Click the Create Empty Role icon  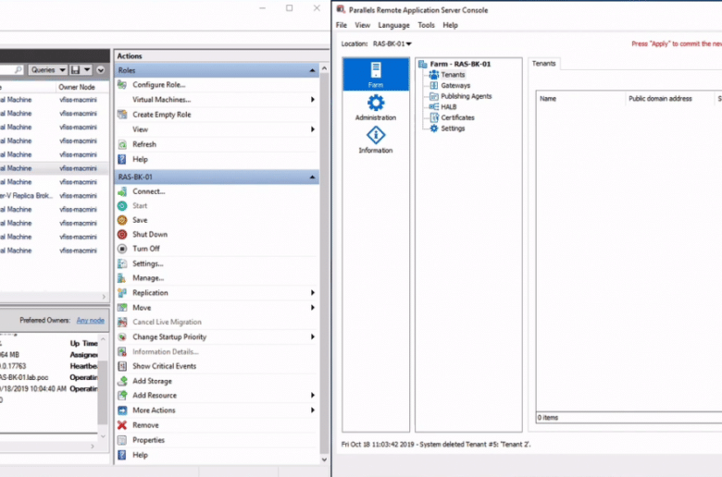click(122, 115)
